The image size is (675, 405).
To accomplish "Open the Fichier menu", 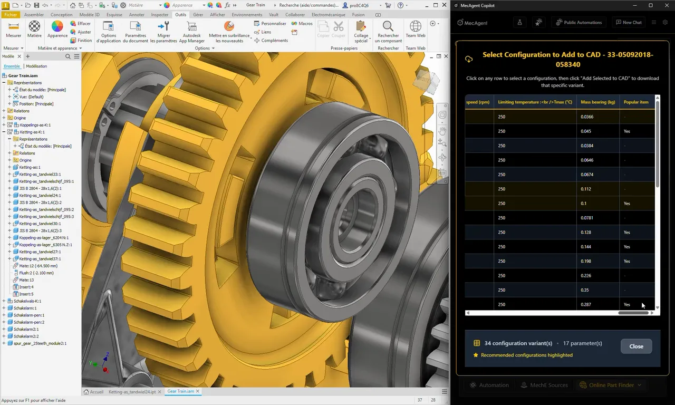I will click(11, 15).
